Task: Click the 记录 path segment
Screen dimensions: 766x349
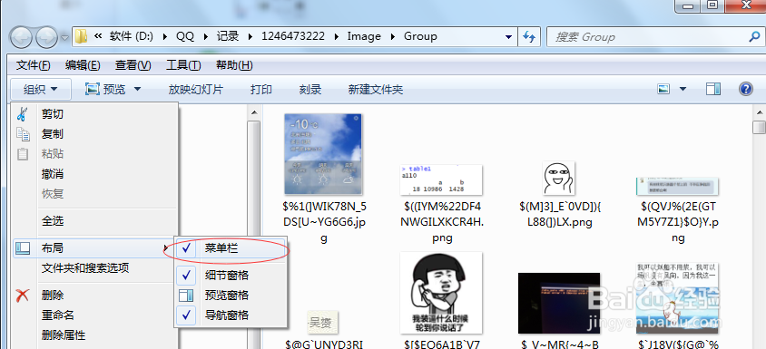Action: pyautogui.click(x=228, y=36)
